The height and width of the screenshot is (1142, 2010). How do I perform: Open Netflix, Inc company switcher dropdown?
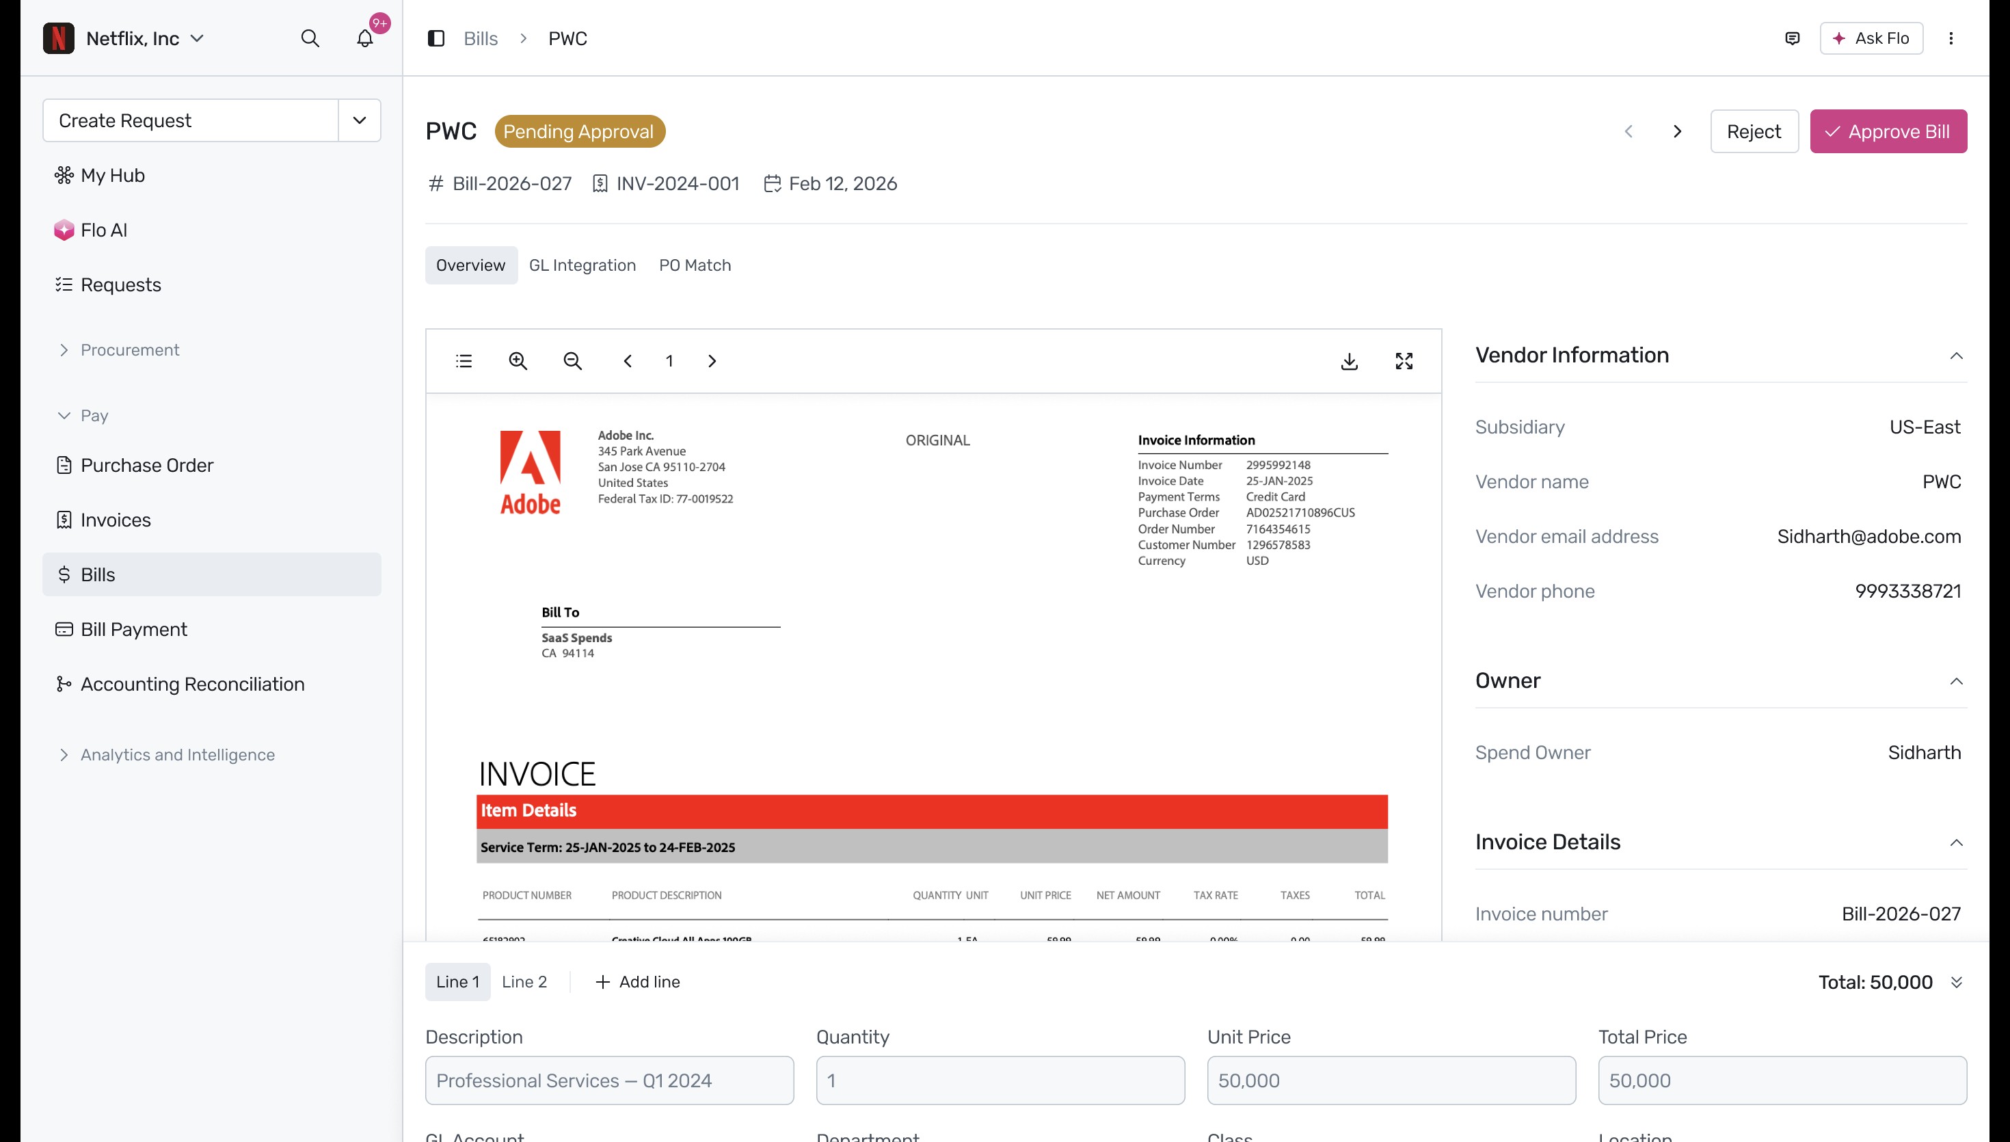pos(145,38)
